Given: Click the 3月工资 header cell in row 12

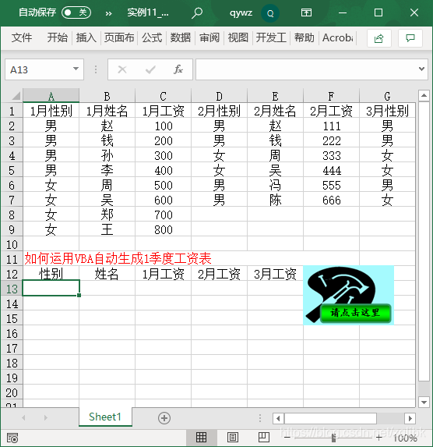Looking at the screenshot, I should click(275, 274).
